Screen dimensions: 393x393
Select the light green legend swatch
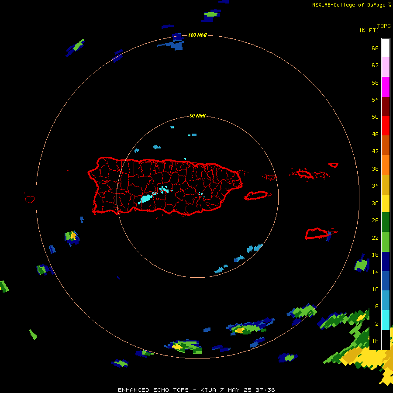386,242
